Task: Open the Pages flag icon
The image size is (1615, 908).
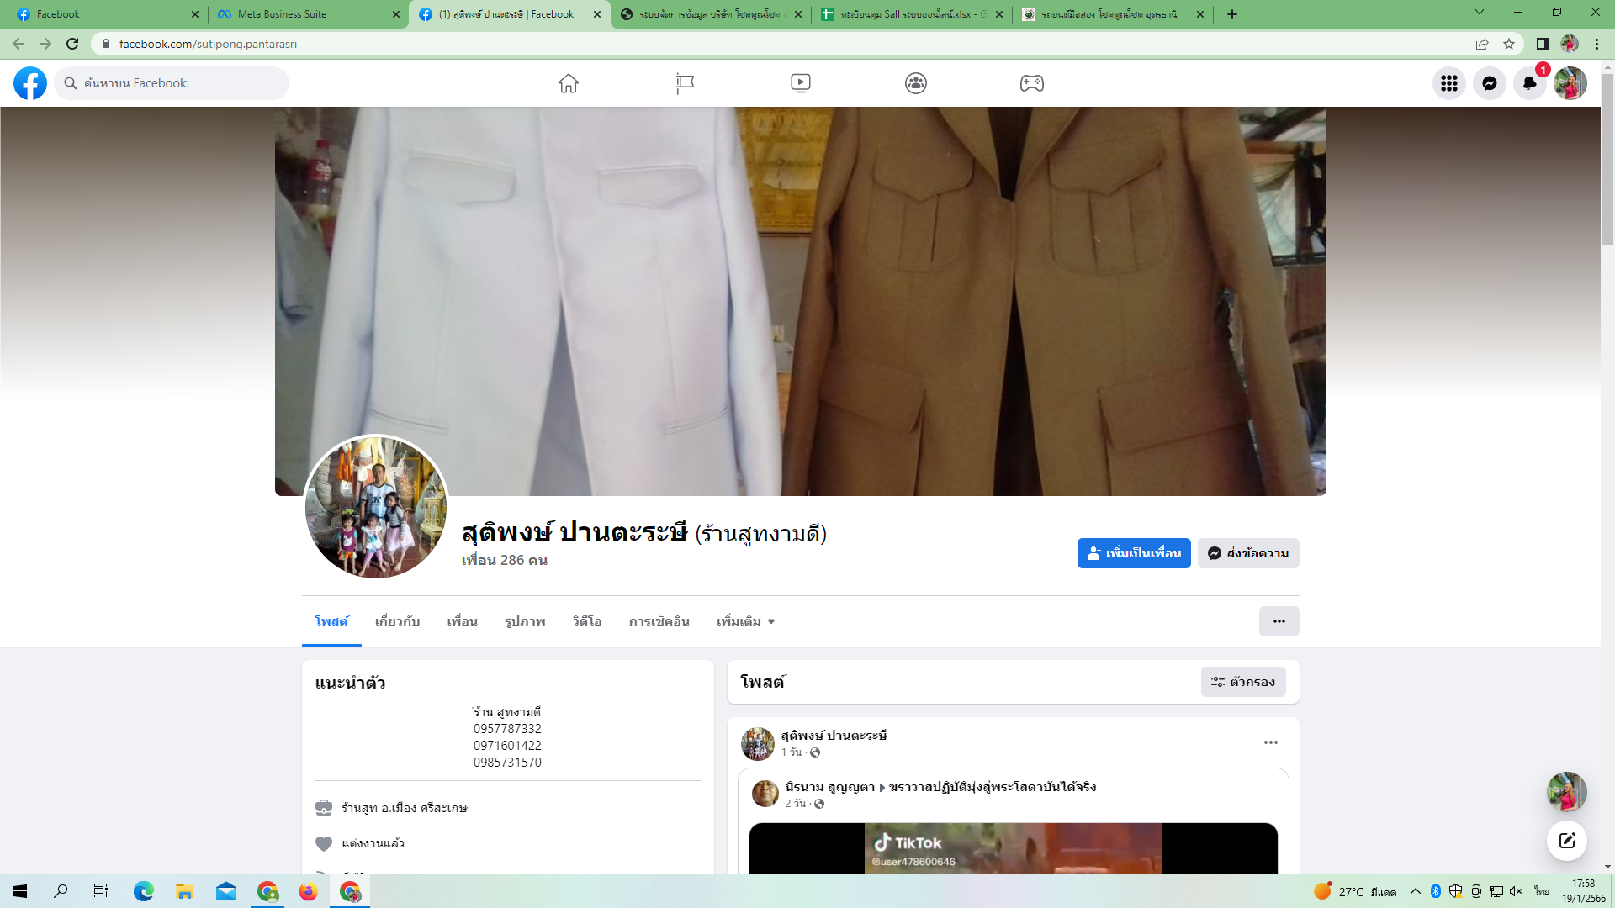Action: pos(685,83)
